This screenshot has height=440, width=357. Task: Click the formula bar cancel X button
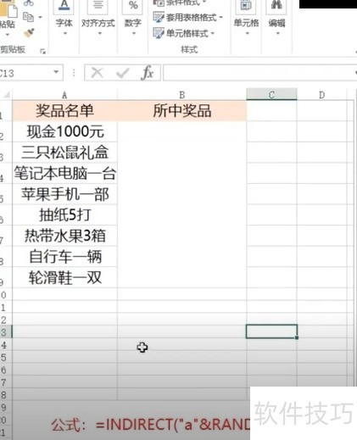click(x=98, y=73)
